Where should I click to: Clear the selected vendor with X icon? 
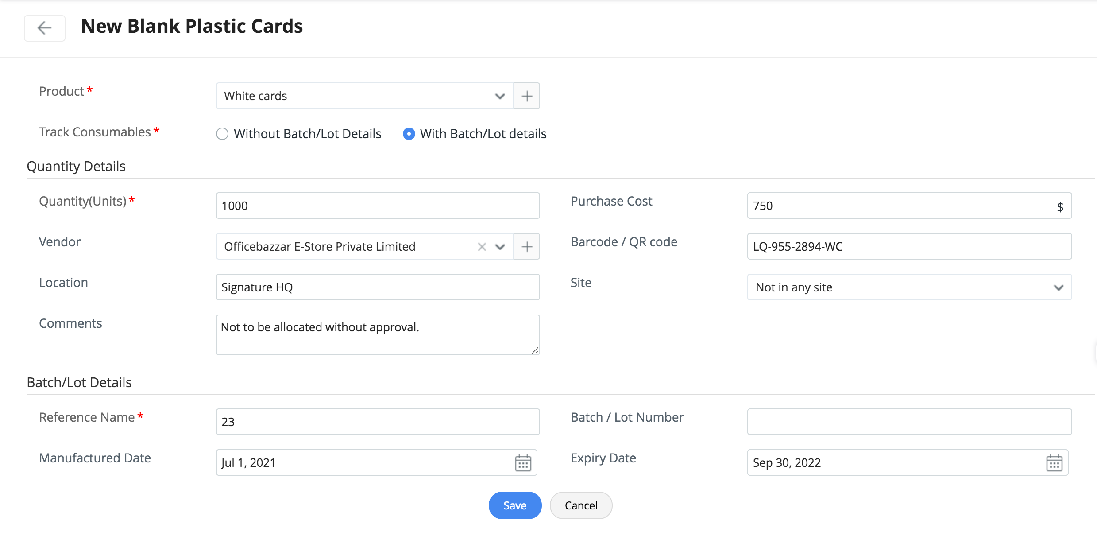coord(482,247)
